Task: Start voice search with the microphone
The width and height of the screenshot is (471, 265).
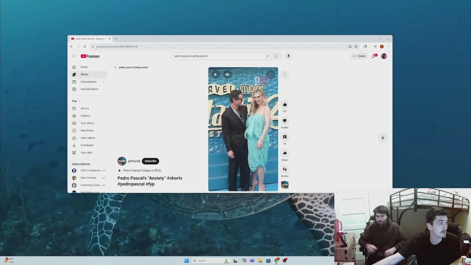Action: [x=288, y=56]
